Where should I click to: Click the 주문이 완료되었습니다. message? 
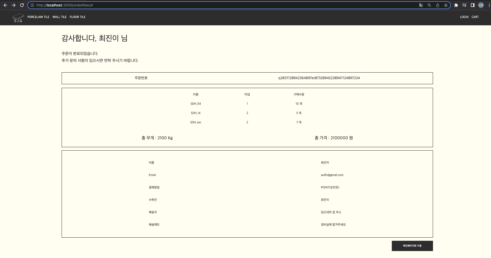[80, 53]
